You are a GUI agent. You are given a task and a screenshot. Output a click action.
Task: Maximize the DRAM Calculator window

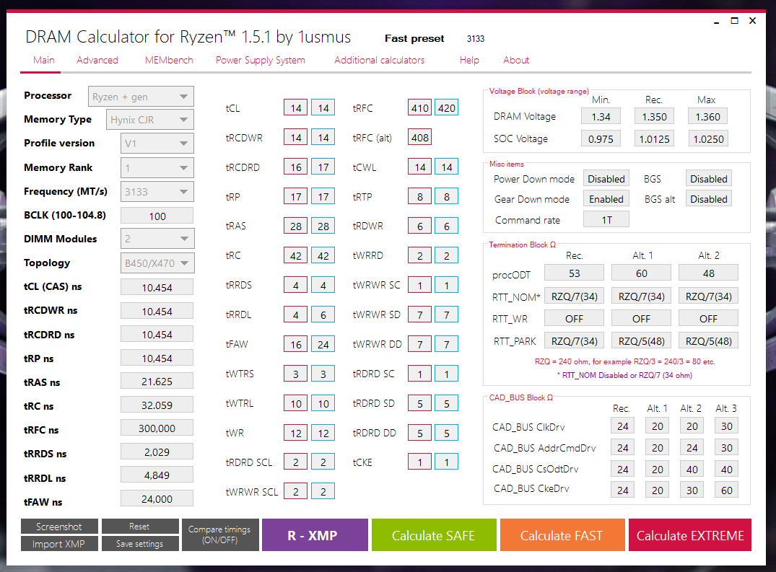pyautogui.click(x=734, y=21)
